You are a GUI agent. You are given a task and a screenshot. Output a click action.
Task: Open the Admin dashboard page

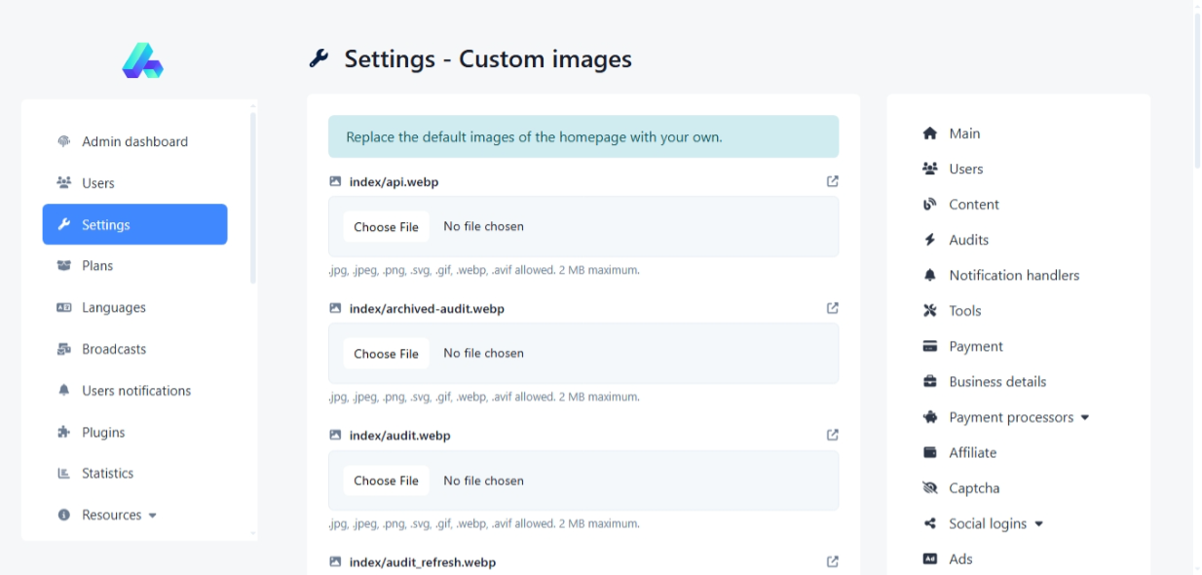134,141
